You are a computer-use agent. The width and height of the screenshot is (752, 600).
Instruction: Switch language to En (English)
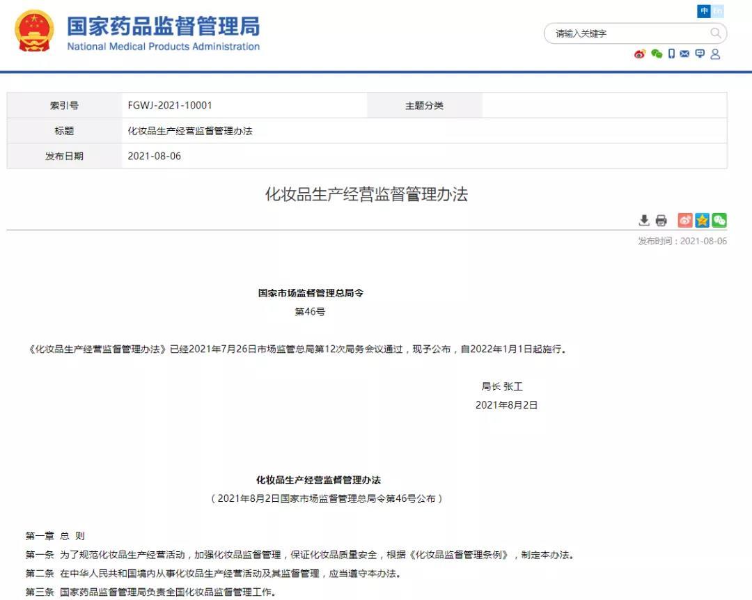[717, 11]
